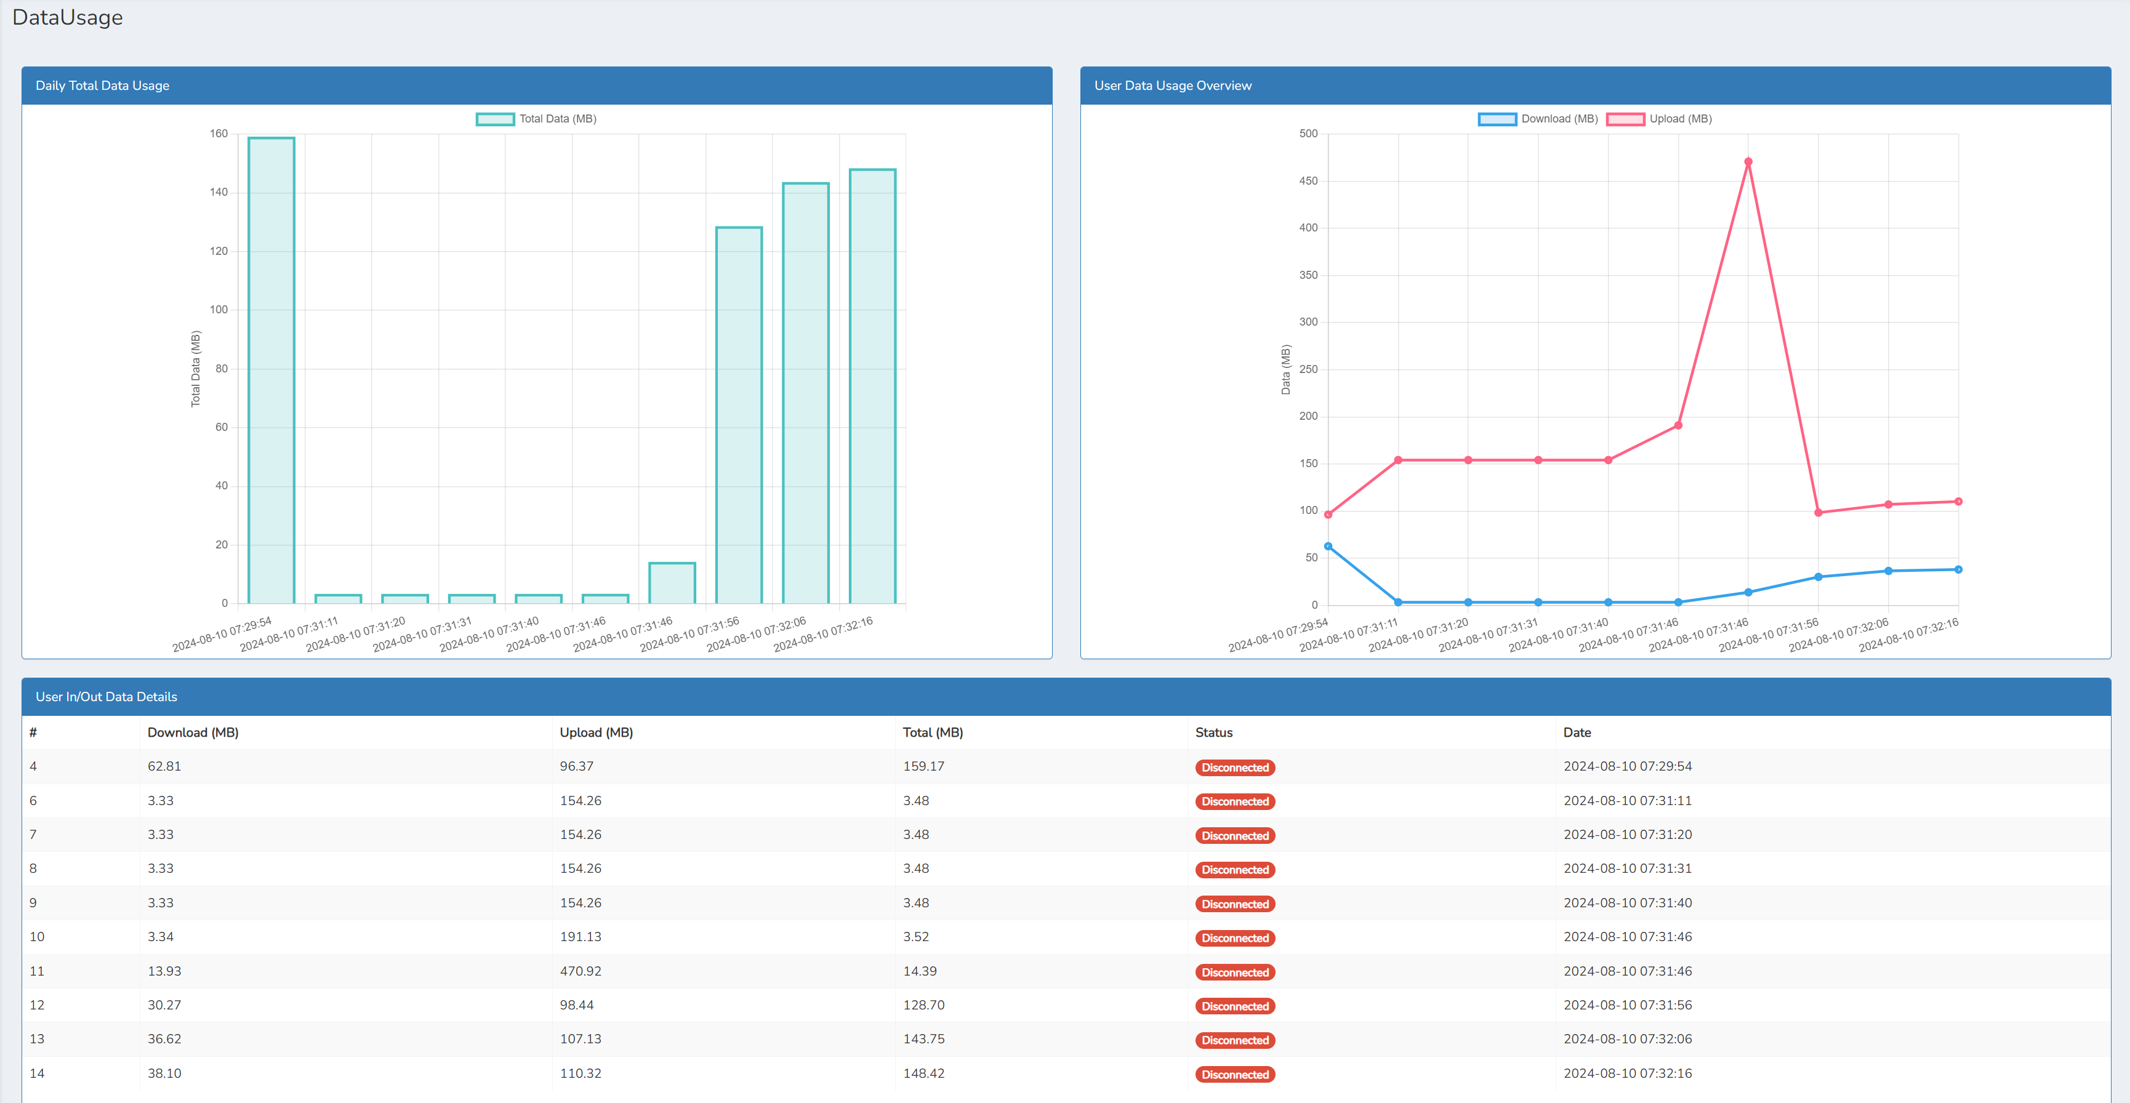Click the Download (MB) column header
Image resolution: width=2130 pixels, height=1103 pixels.
pyautogui.click(x=193, y=732)
